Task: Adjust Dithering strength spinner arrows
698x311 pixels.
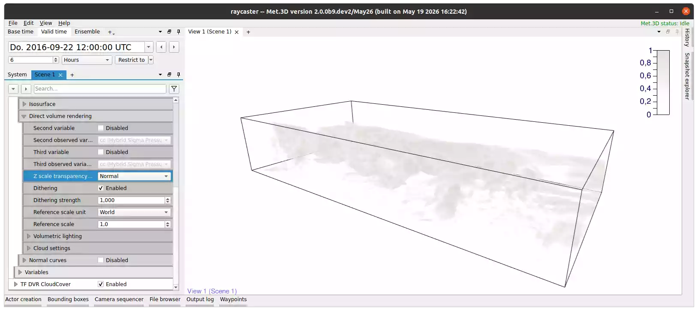Action: coord(168,200)
